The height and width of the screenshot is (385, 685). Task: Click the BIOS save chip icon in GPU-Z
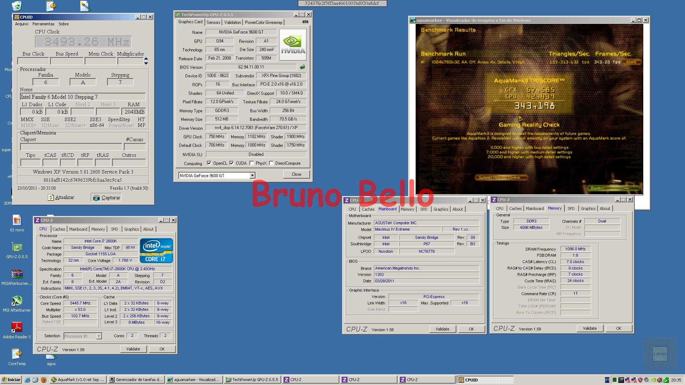(x=303, y=67)
